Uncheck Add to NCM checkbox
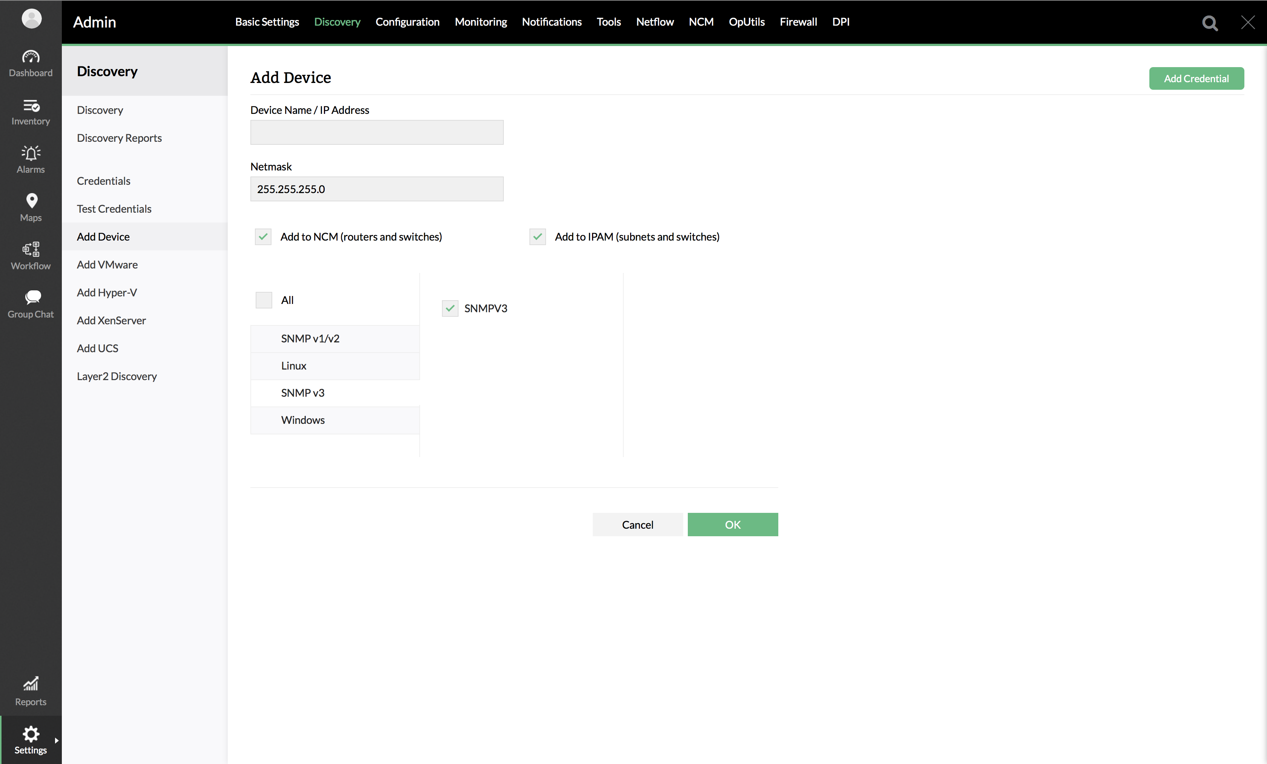The width and height of the screenshot is (1267, 764). point(263,236)
